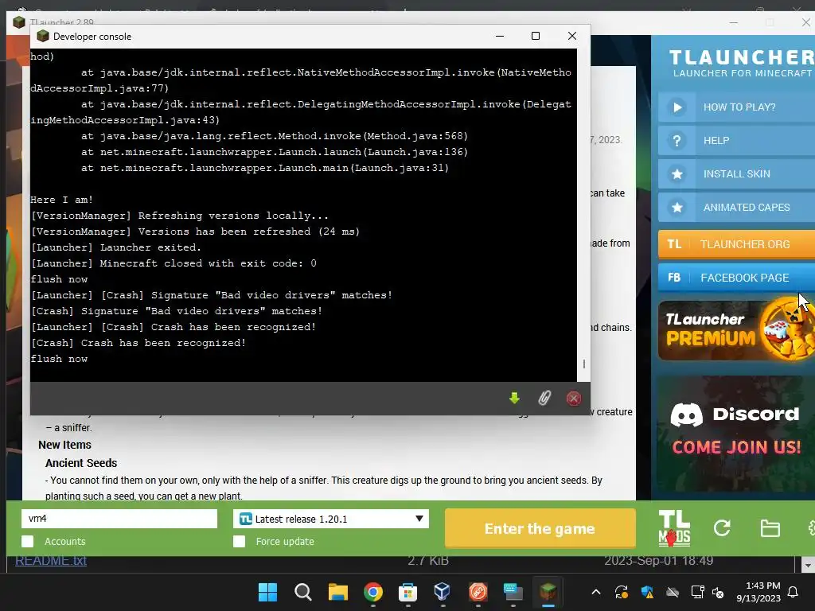Toggle the Accounts checkbox

click(28, 541)
